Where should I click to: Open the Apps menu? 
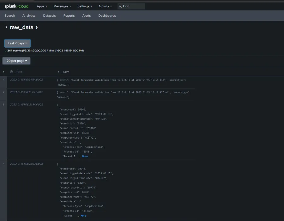coord(42,6)
